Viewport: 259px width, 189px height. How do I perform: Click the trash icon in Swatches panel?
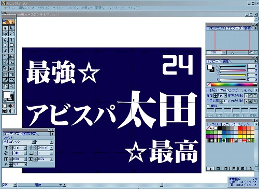pos(251,168)
